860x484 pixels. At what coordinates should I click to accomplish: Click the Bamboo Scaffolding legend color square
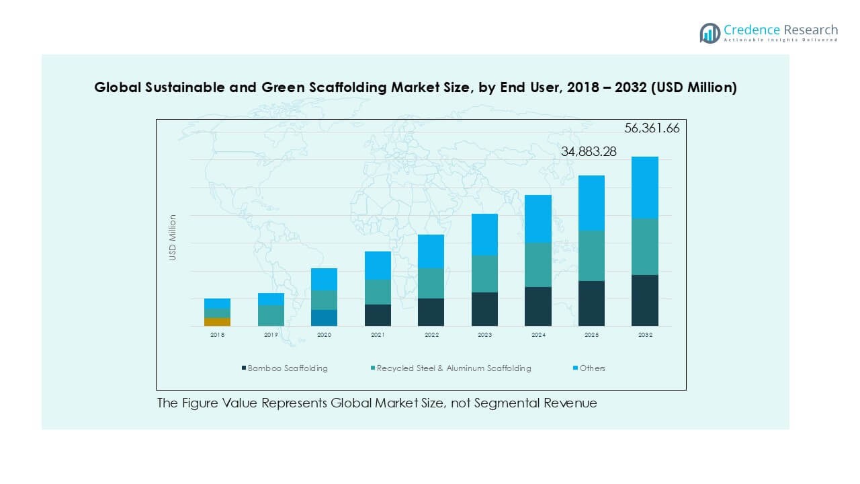(x=244, y=368)
